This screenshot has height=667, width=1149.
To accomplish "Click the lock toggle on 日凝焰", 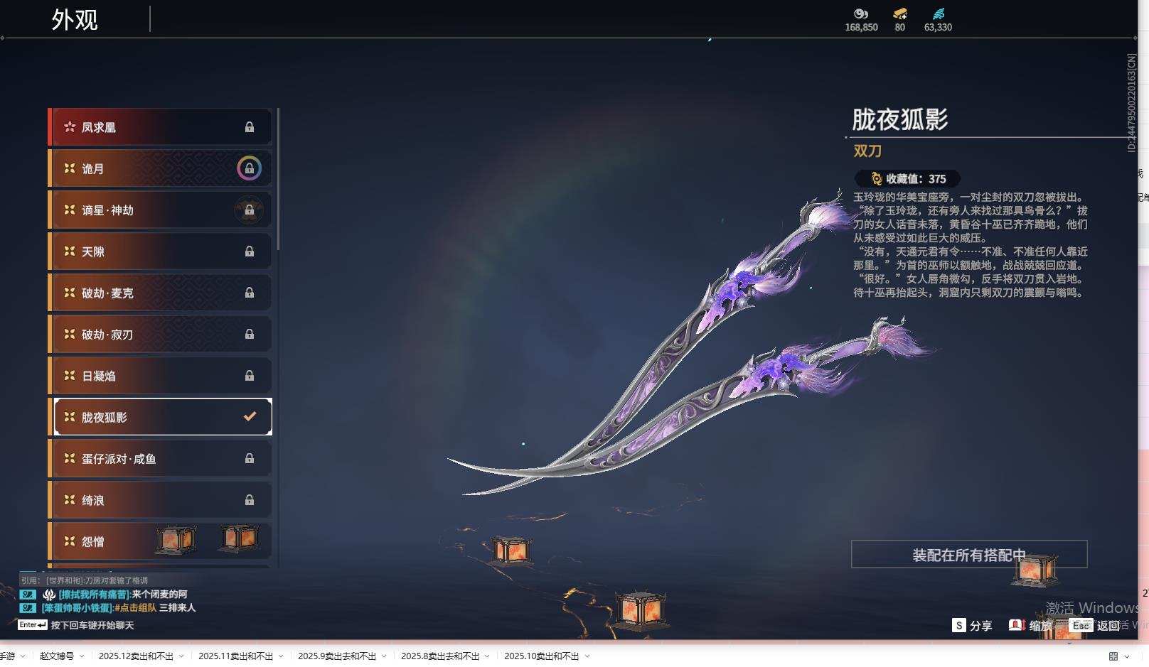I will (250, 375).
